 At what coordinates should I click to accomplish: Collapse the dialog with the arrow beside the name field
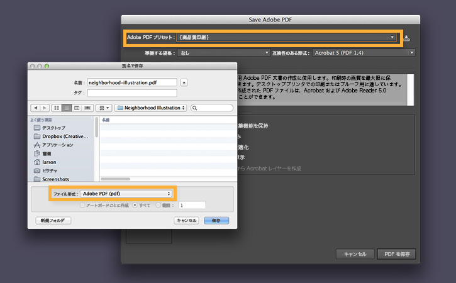click(x=184, y=82)
